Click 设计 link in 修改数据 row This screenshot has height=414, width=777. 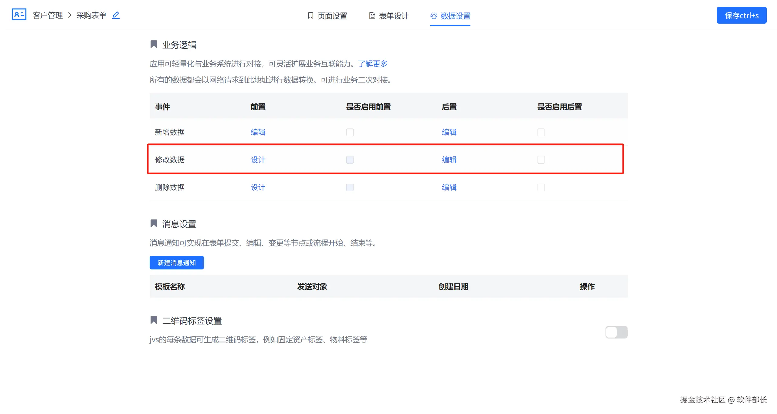[258, 160]
